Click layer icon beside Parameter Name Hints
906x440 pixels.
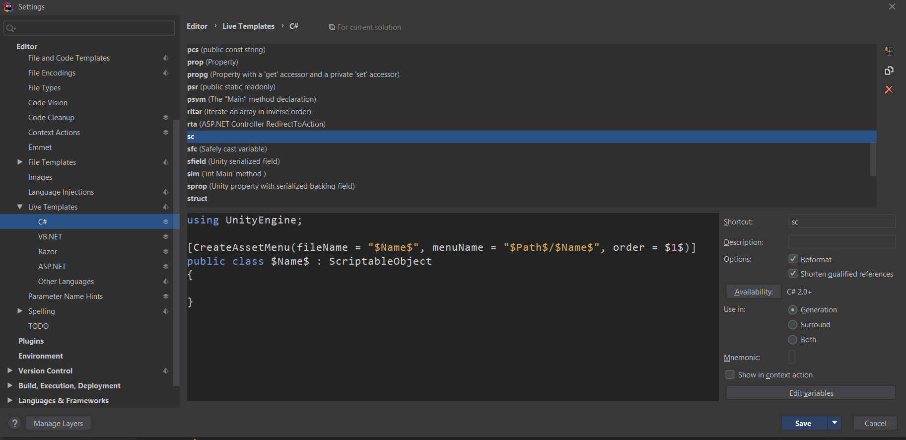(165, 296)
